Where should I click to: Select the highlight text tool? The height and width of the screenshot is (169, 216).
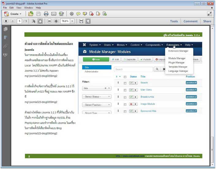pos(85,14)
